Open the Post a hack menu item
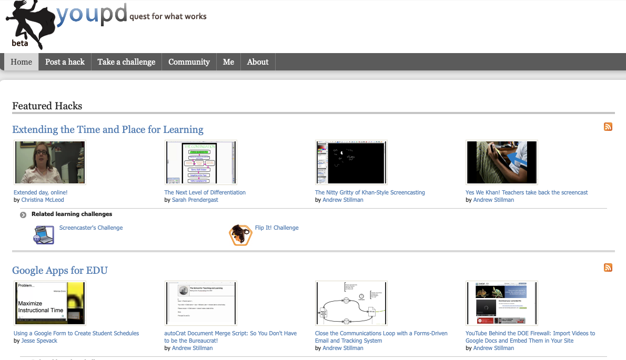626x360 pixels. click(x=65, y=62)
